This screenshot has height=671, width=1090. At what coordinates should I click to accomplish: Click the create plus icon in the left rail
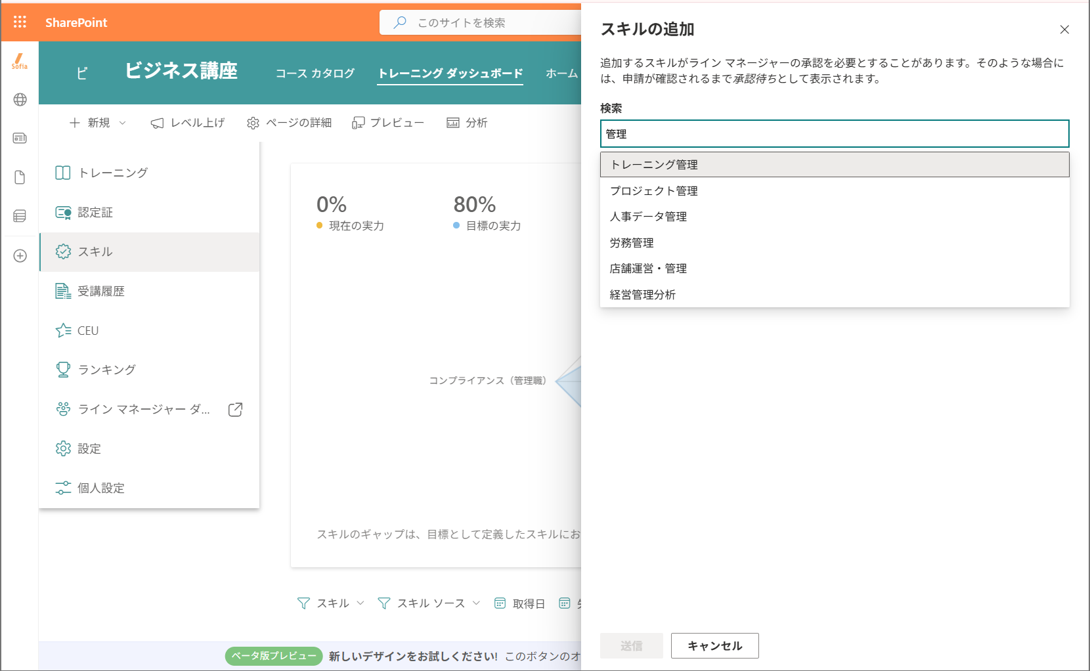pyautogui.click(x=20, y=255)
